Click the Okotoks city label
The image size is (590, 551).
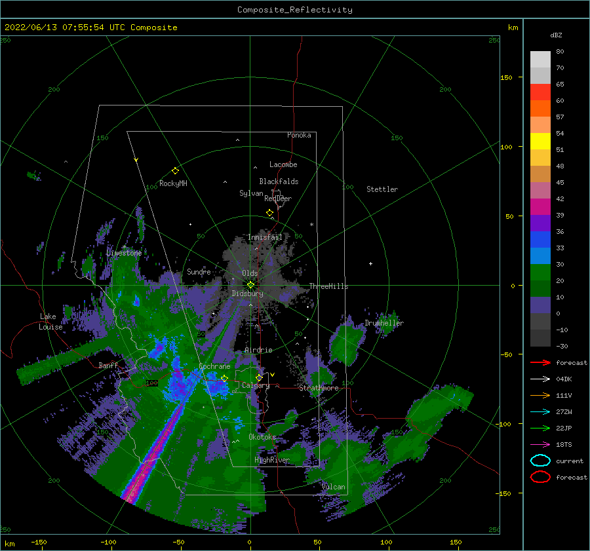click(262, 436)
